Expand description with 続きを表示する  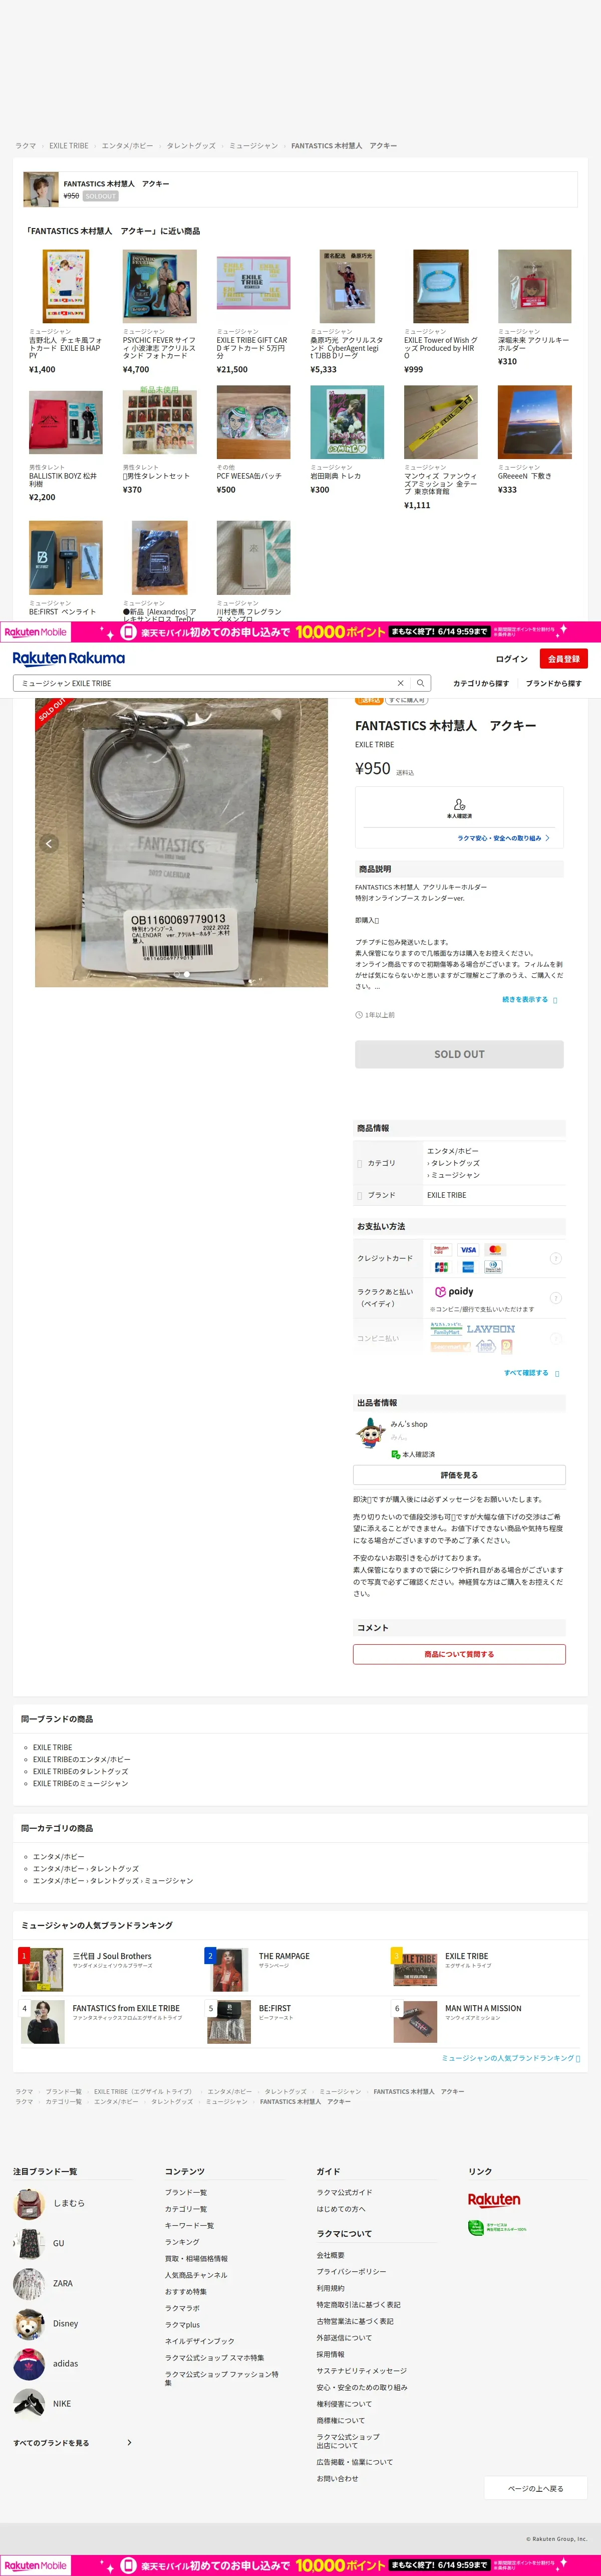coord(529,999)
